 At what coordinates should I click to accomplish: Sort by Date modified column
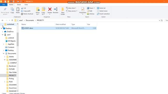point(63,24)
